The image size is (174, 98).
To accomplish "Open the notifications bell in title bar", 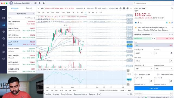I will tap(40, 3).
